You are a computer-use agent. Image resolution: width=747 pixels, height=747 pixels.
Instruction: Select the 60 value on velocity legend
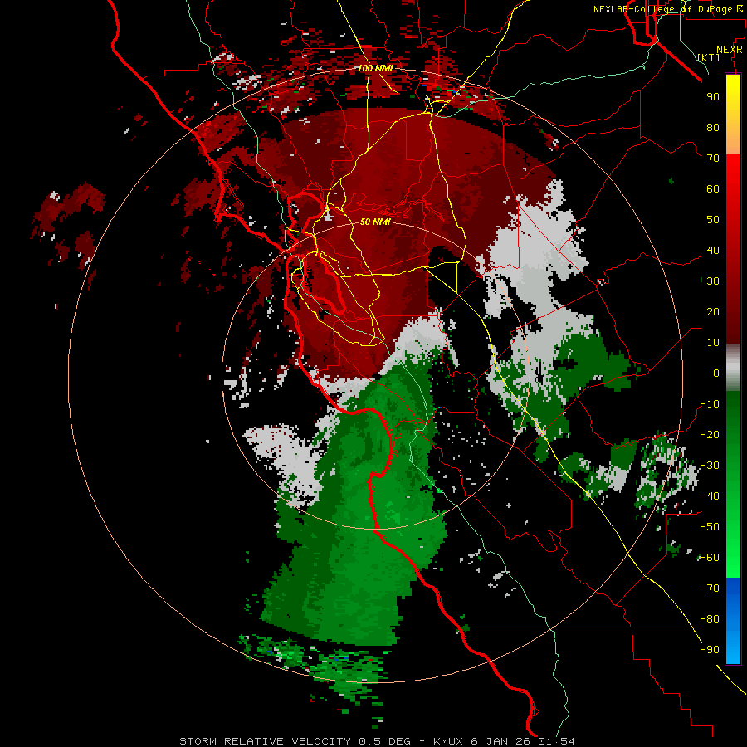[x=713, y=188]
